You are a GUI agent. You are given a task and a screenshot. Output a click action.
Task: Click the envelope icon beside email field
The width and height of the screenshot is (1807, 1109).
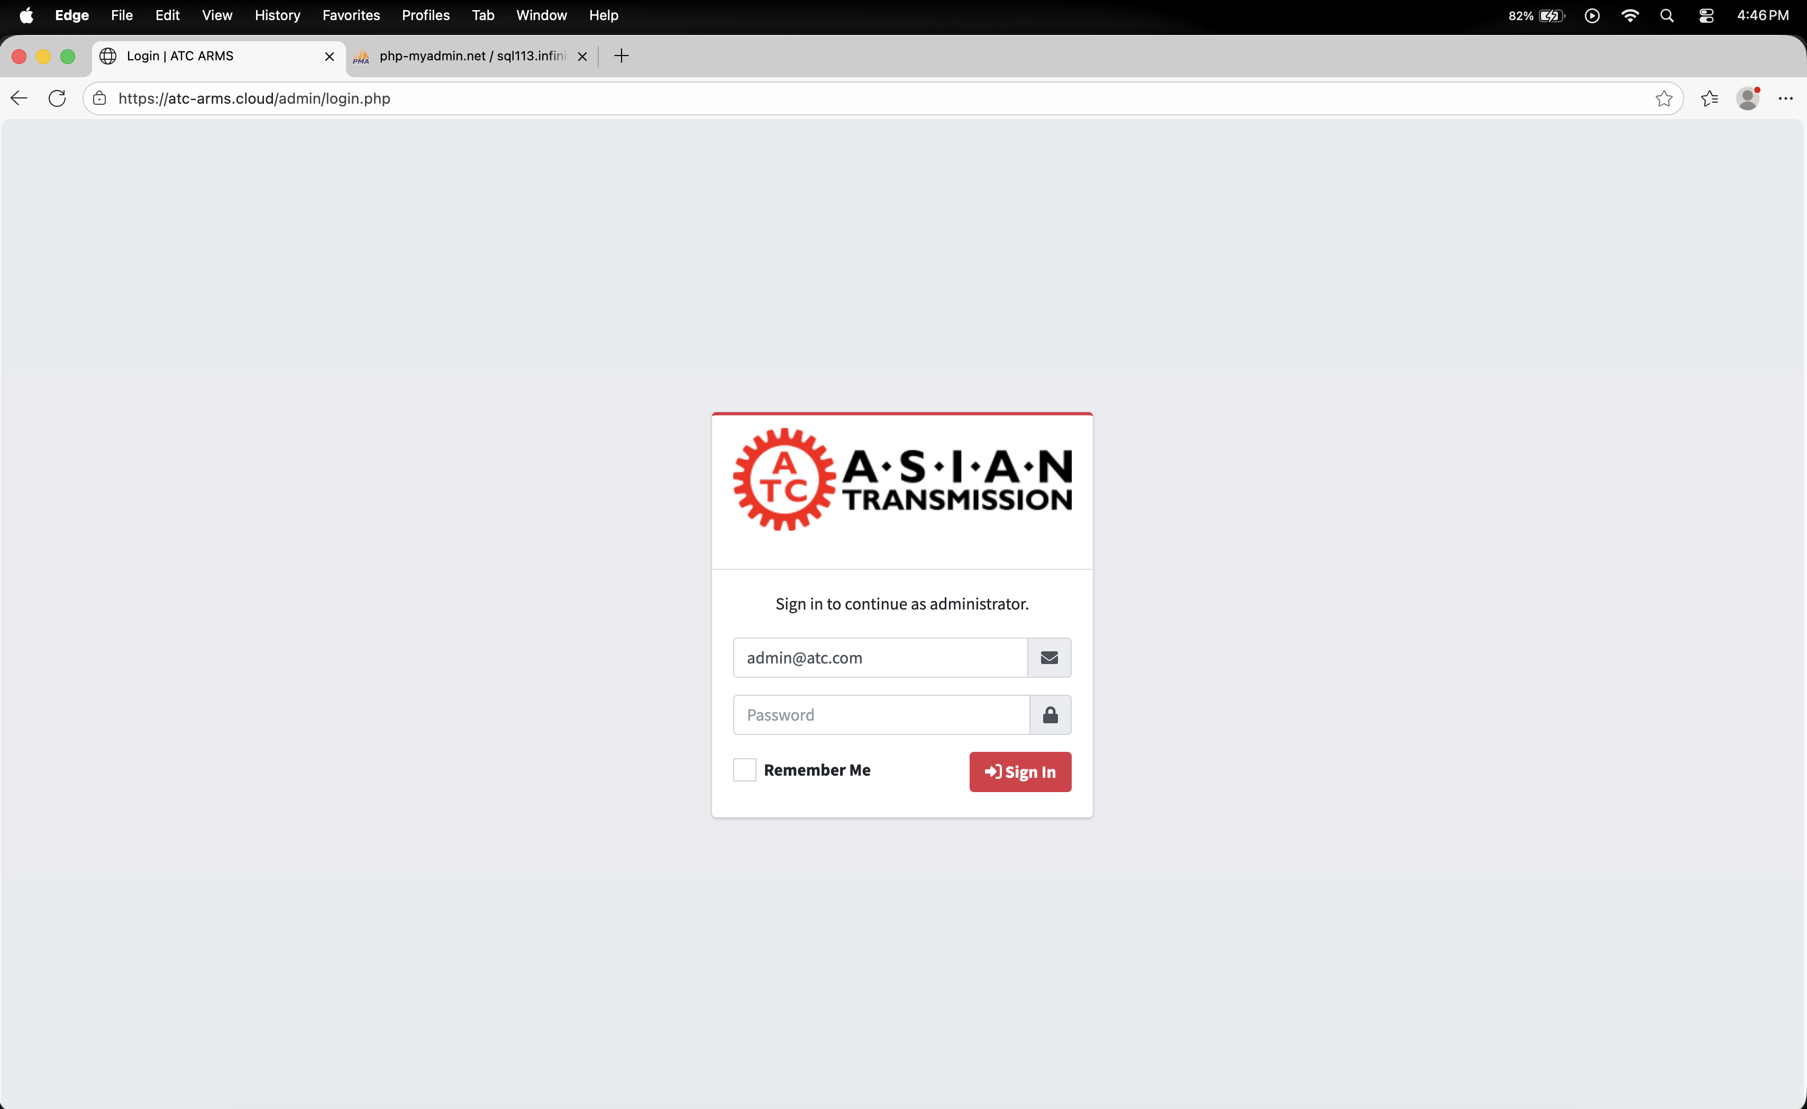pyautogui.click(x=1048, y=657)
